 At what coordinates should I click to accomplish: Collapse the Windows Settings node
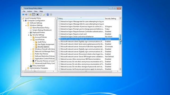(26, 25)
